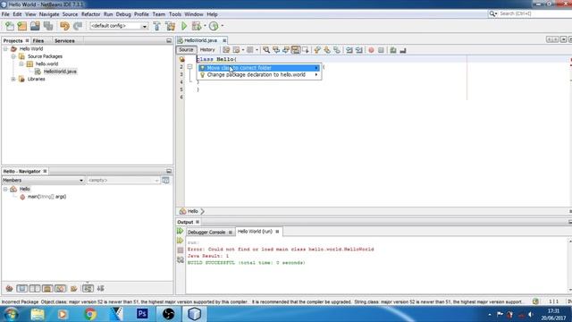This screenshot has width=572, height=322.
Task: Collapse the Hello class node in Navigator
Action: pyautogui.click(x=5, y=189)
